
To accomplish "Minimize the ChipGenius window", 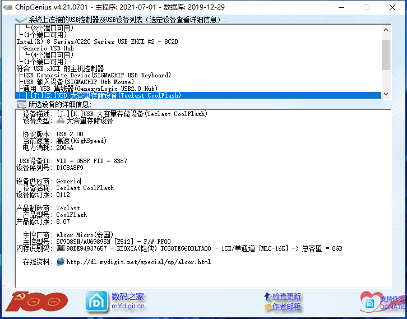I will coord(341,7).
